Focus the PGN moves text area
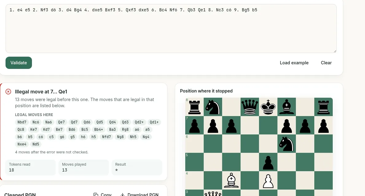Viewport: 365px width, 196px height. coord(171,28)
